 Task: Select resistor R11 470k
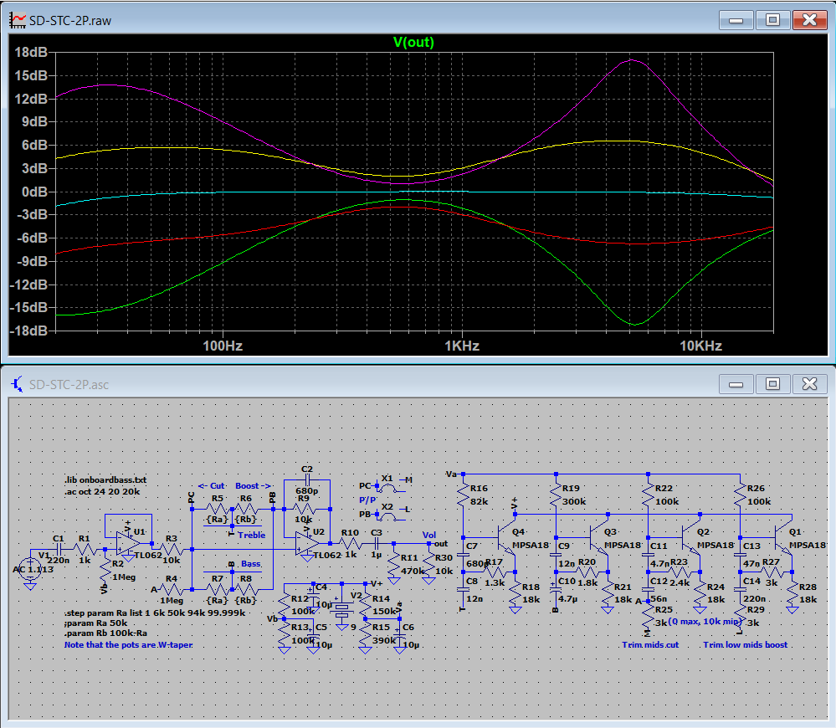click(x=394, y=565)
